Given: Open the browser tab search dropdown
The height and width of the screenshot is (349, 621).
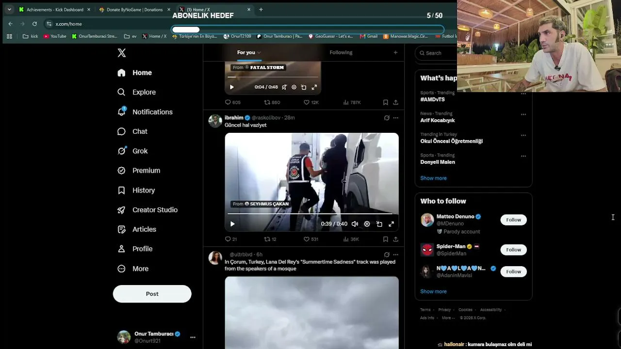Looking at the screenshot, I should (9, 9).
